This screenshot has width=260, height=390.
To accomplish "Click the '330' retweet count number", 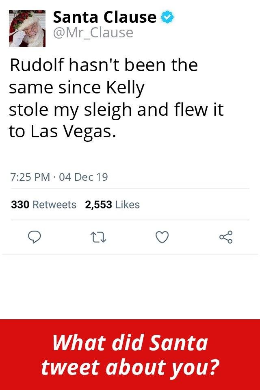I will tap(20, 204).
